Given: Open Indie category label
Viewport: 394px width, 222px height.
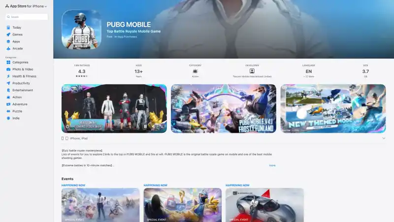Looking at the screenshot, I should tap(16, 118).
